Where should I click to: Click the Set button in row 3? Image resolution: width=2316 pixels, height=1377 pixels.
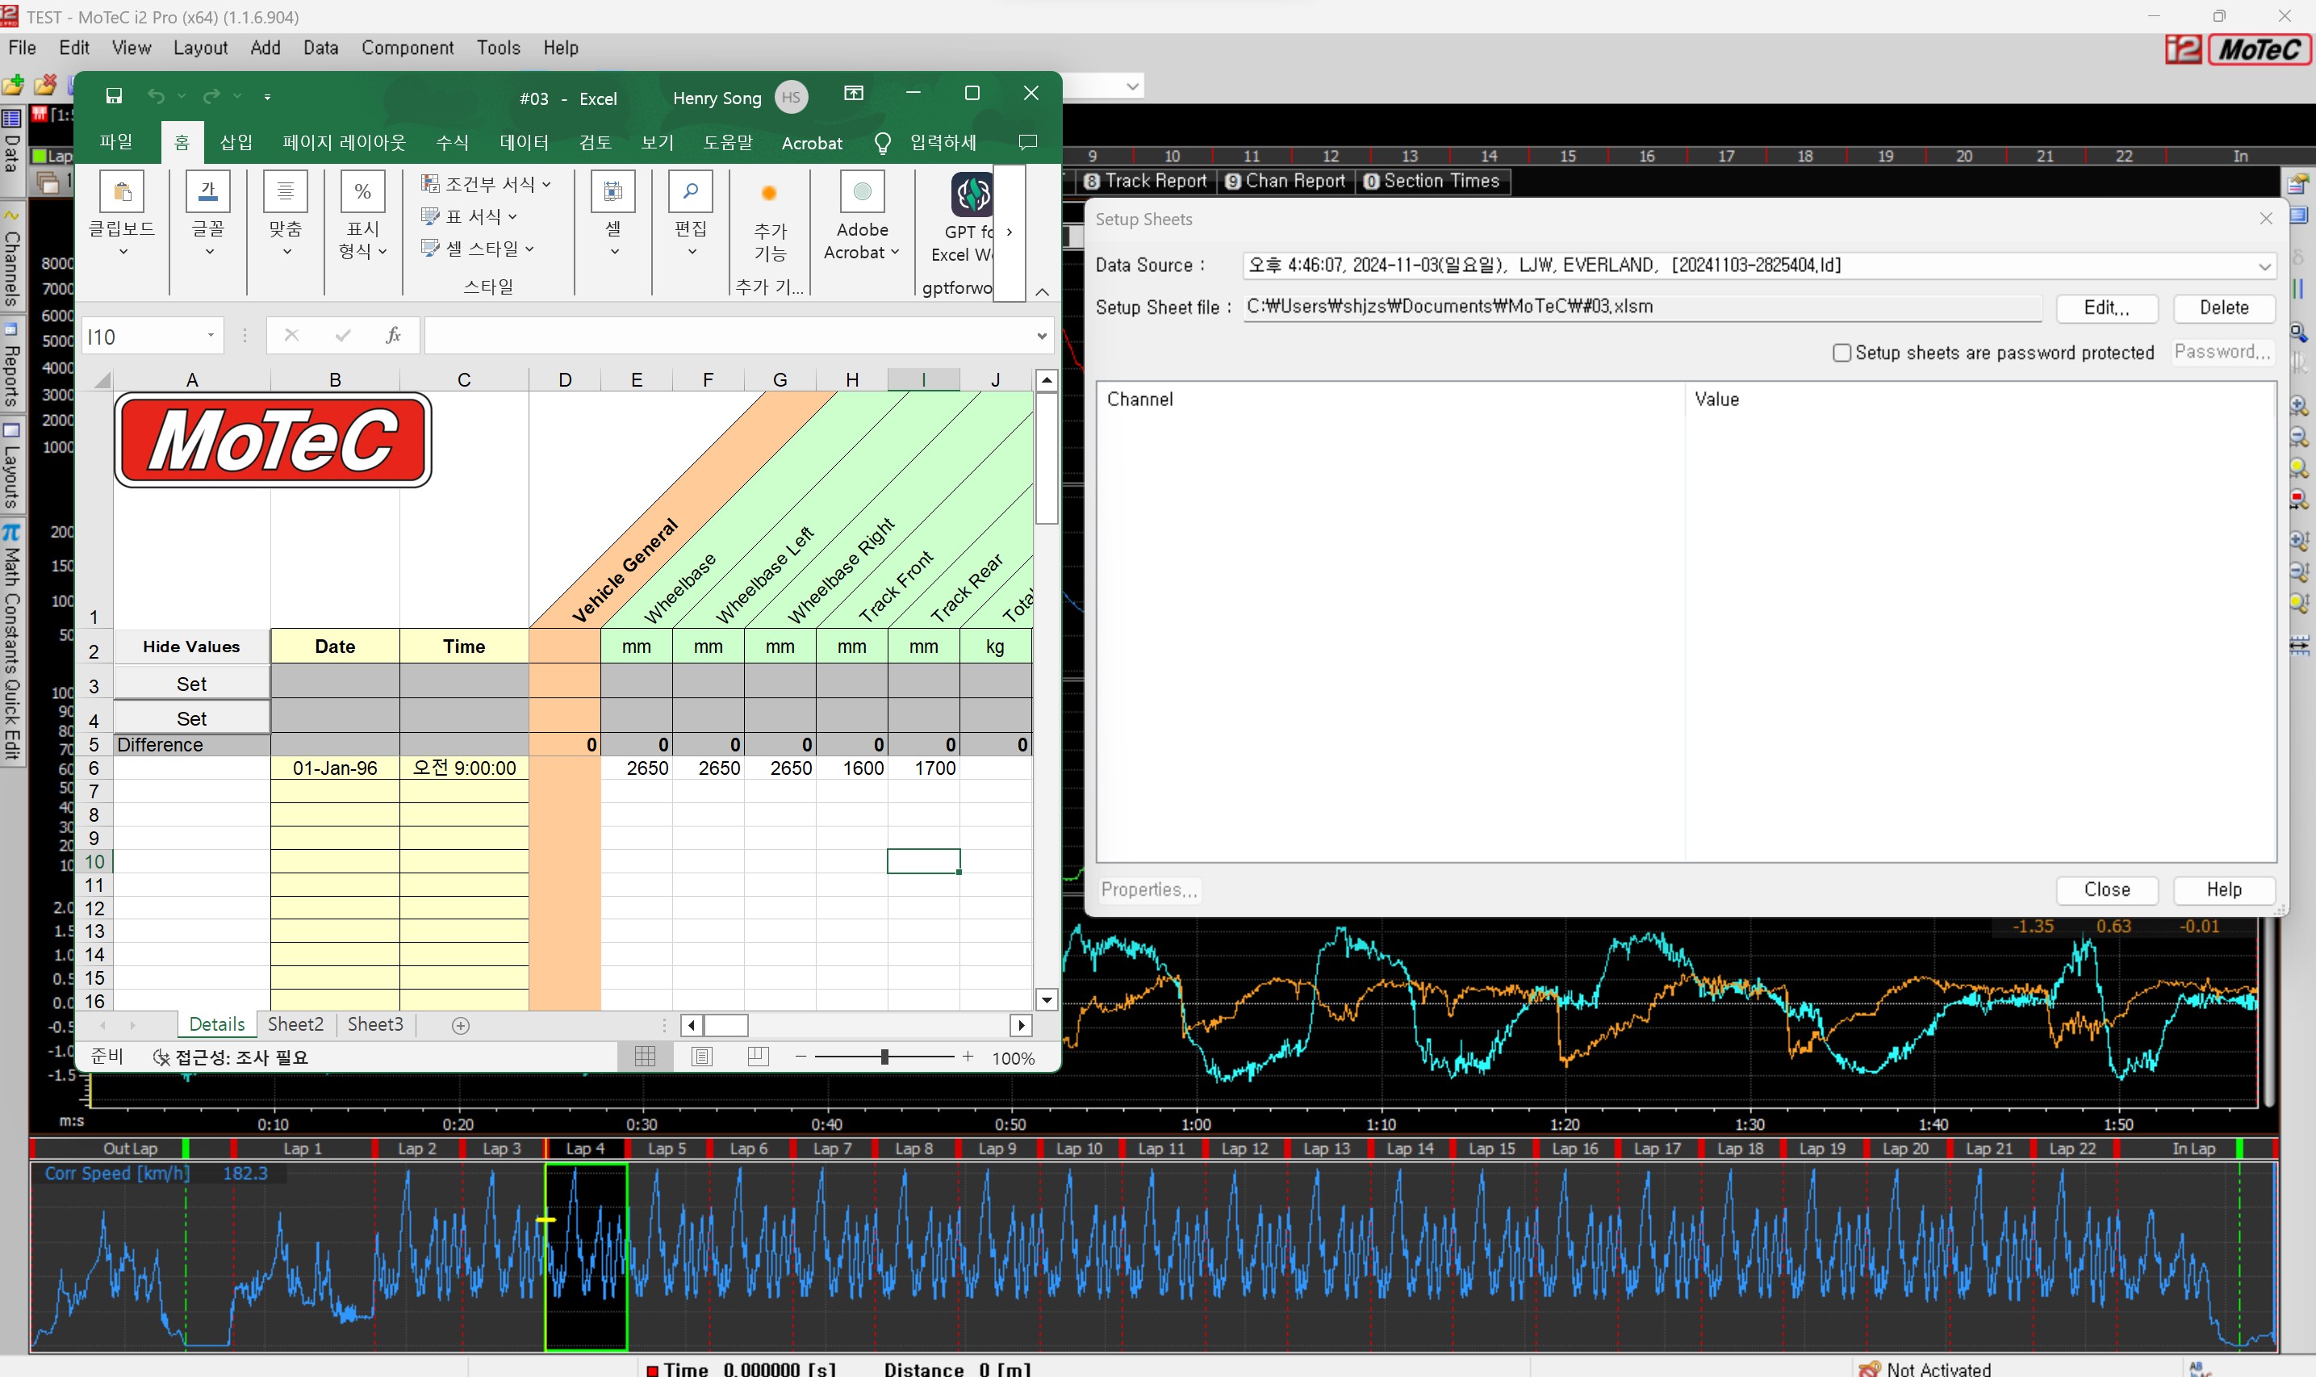click(x=192, y=684)
